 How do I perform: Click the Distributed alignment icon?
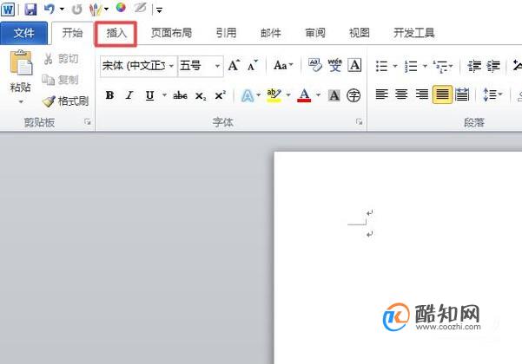click(x=462, y=94)
